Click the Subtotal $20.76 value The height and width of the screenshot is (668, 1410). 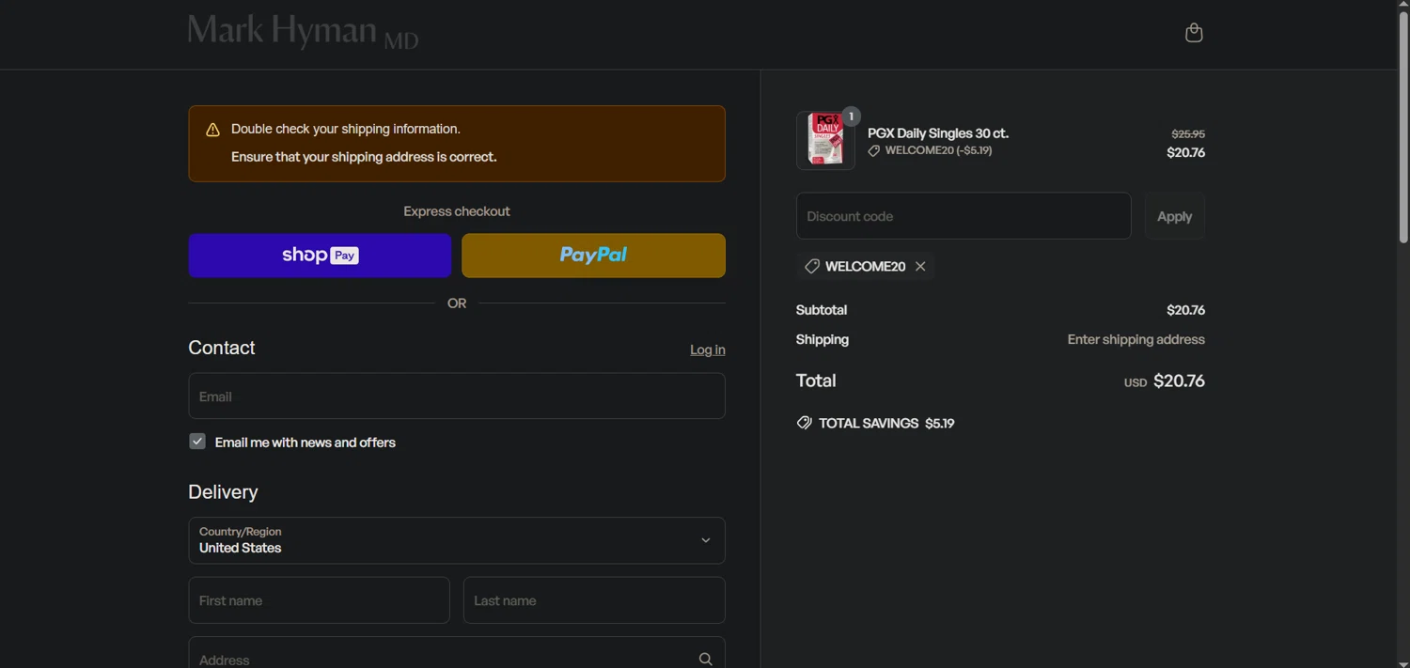click(1185, 310)
